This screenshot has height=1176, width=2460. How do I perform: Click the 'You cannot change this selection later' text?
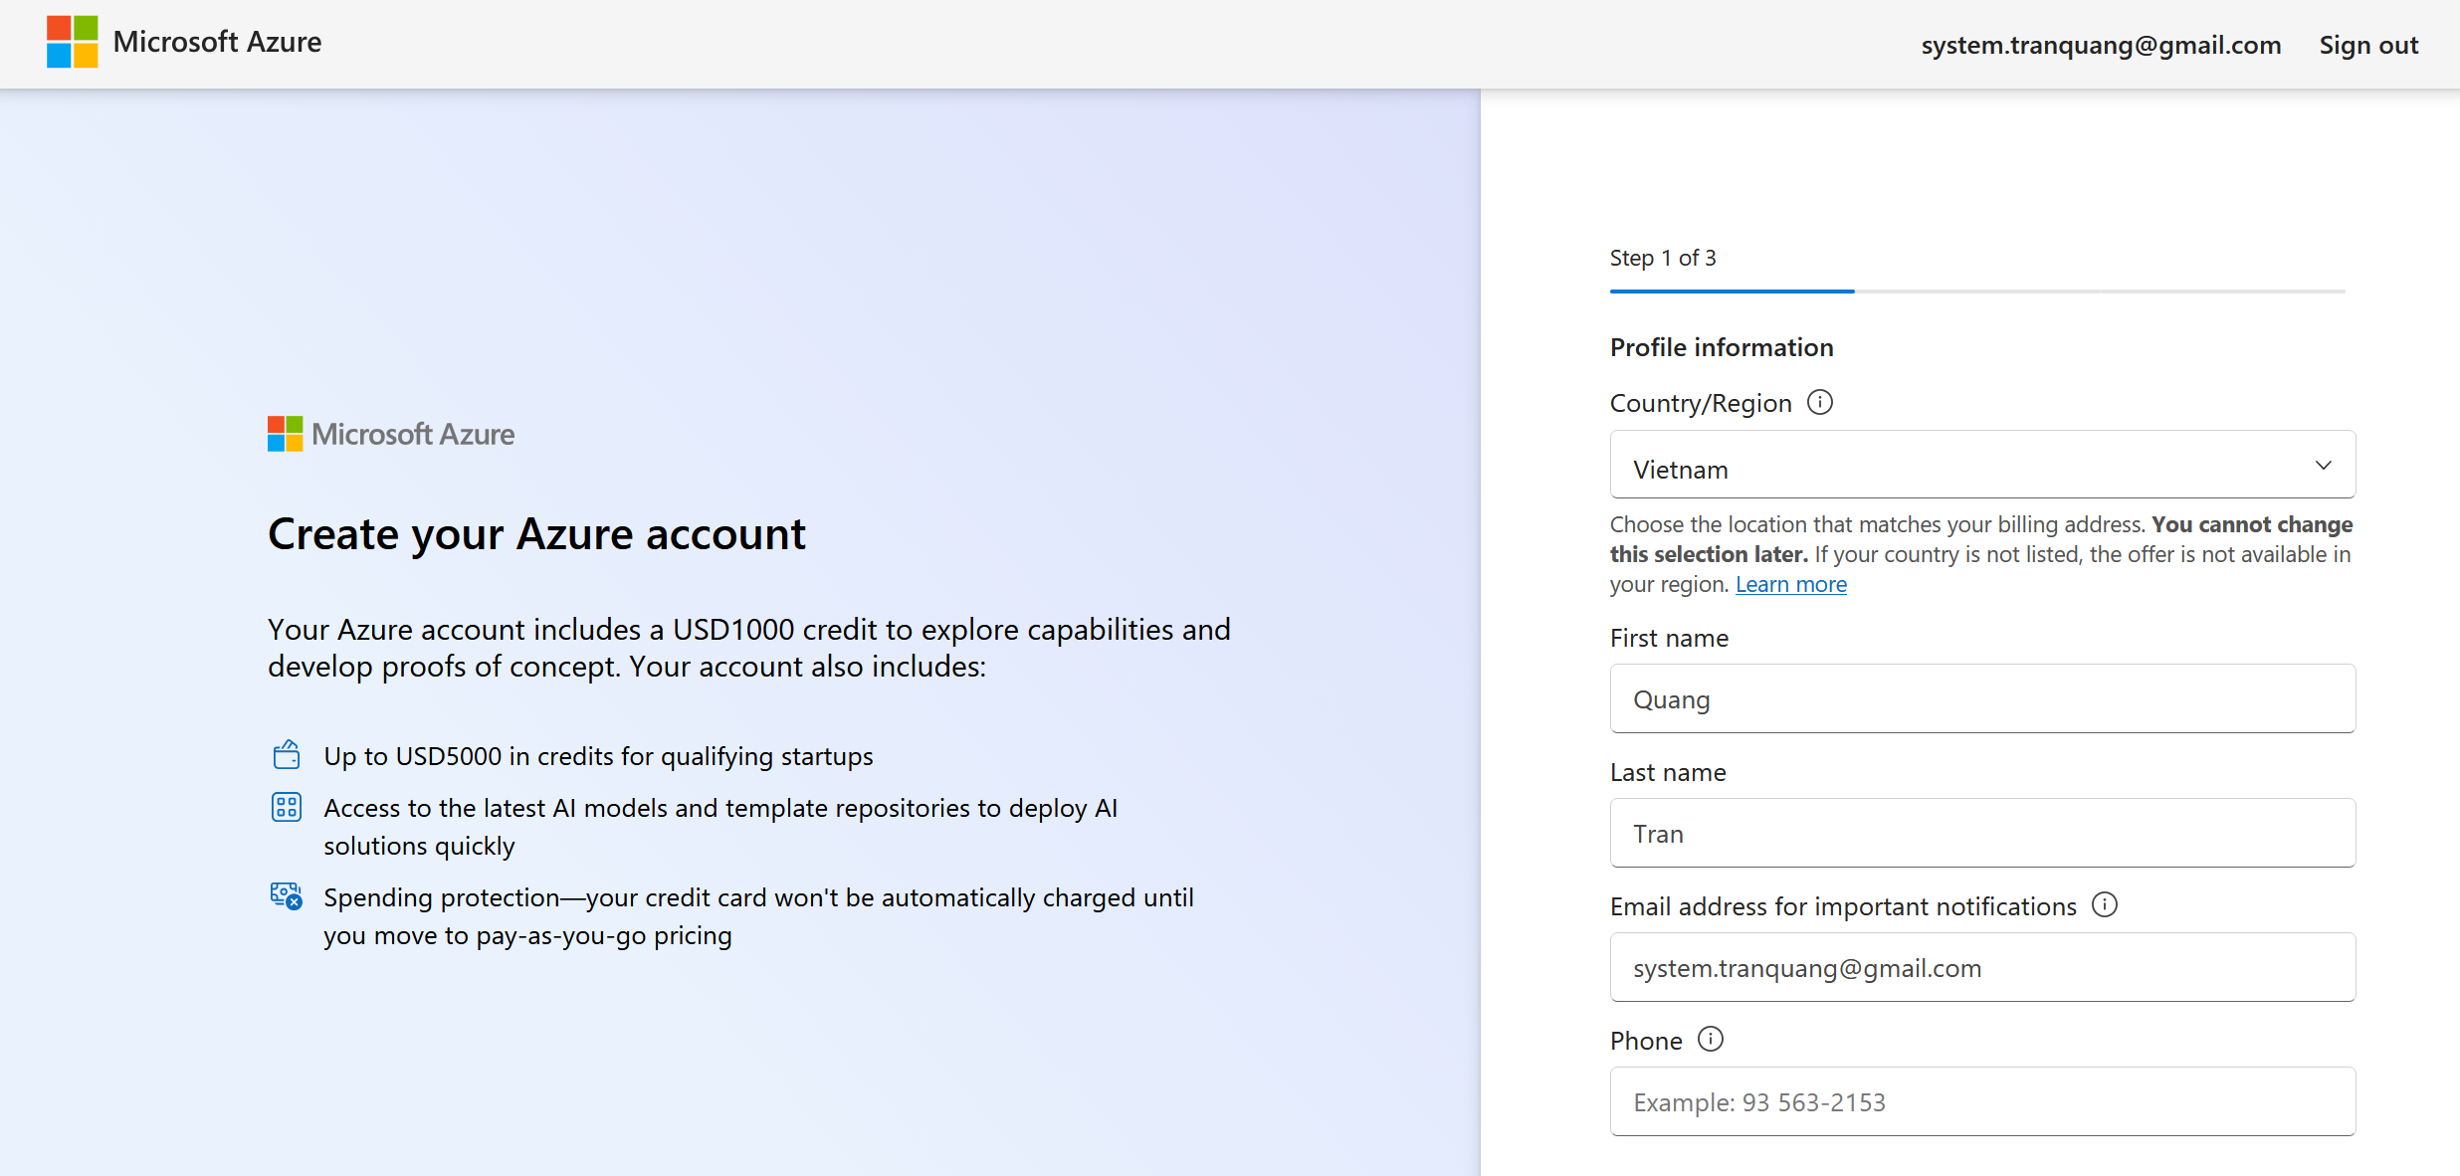coord(1981,539)
